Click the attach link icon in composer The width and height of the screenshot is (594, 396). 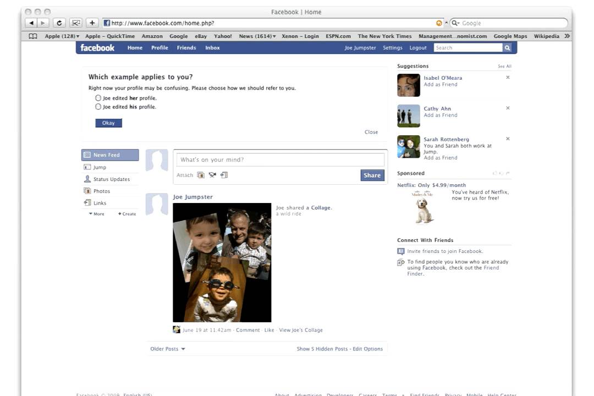224,175
